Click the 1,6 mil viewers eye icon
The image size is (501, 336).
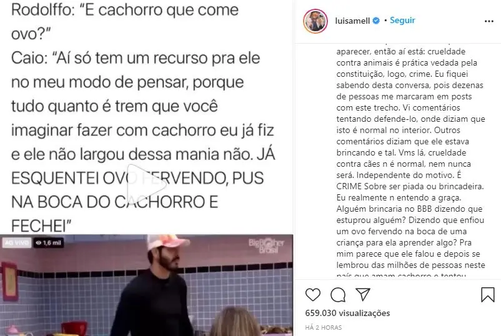(39, 243)
